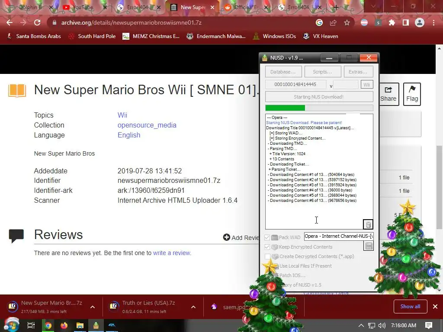Image resolution: width=443 pixels, height=332 pixels.
Task: Open Task View on the taskbar
Action: 31,326
